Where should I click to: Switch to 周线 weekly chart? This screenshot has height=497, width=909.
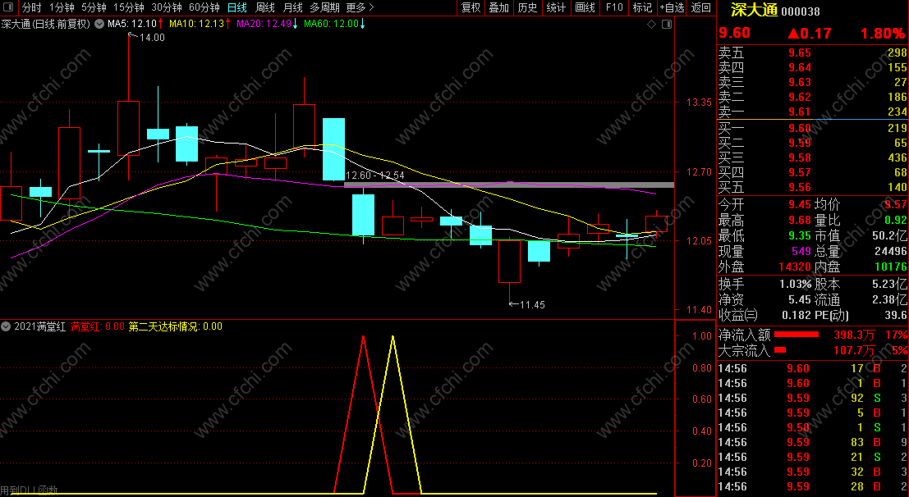[x=265, y=7]
